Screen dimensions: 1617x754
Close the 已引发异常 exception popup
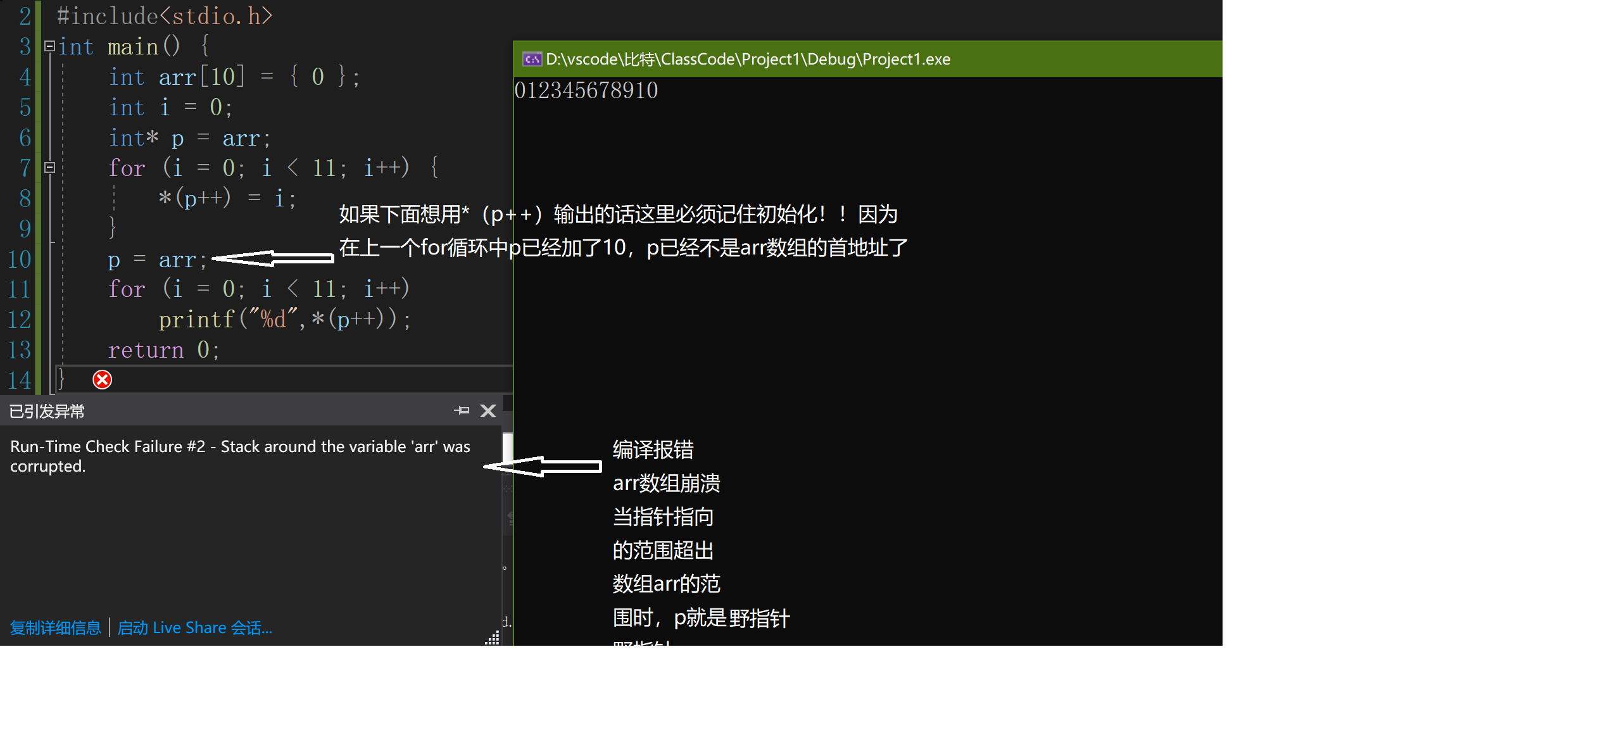pyautogui.click(x=488, y=411)
